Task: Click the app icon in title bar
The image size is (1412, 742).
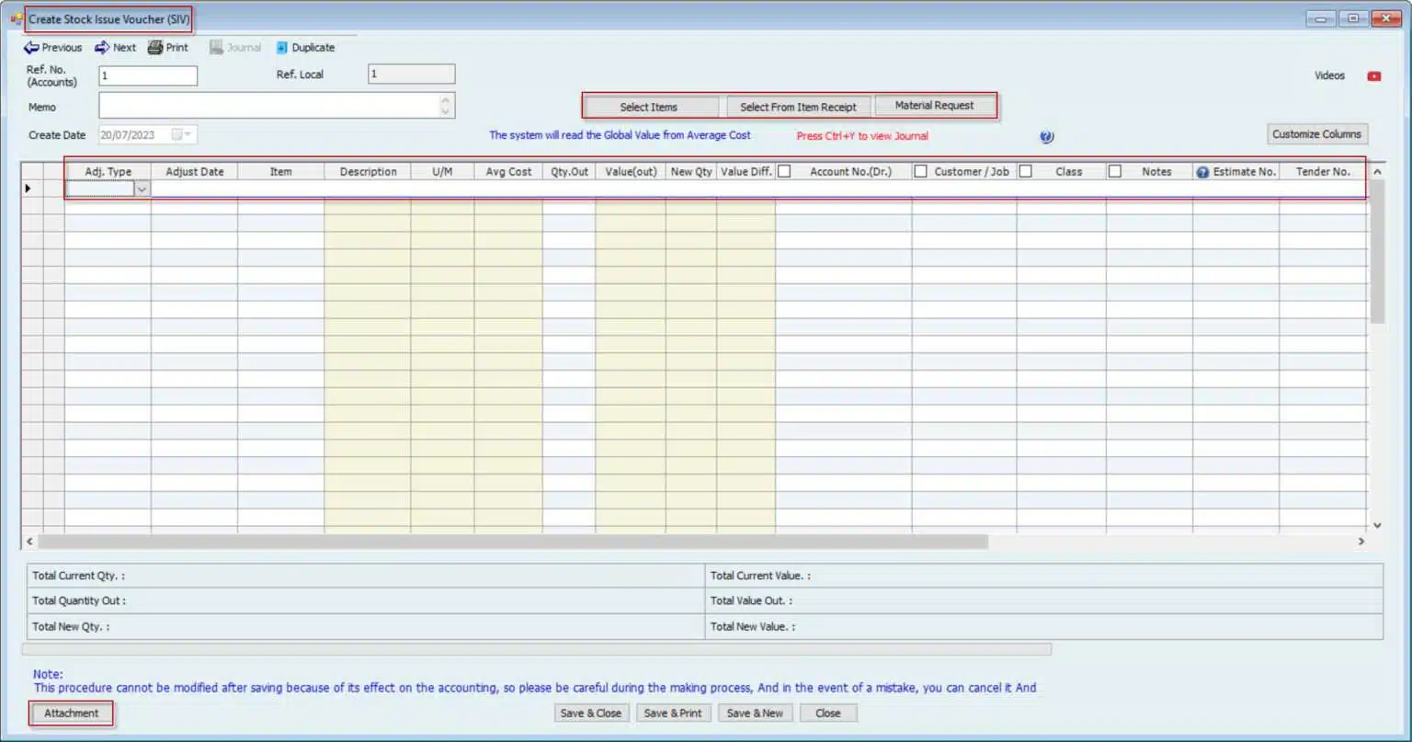Action: tap(17, 18)
